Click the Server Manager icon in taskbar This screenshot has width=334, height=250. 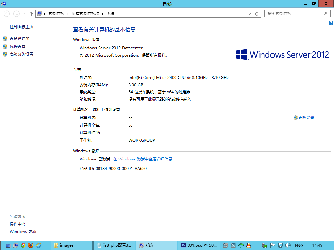(x=8, y=246)
